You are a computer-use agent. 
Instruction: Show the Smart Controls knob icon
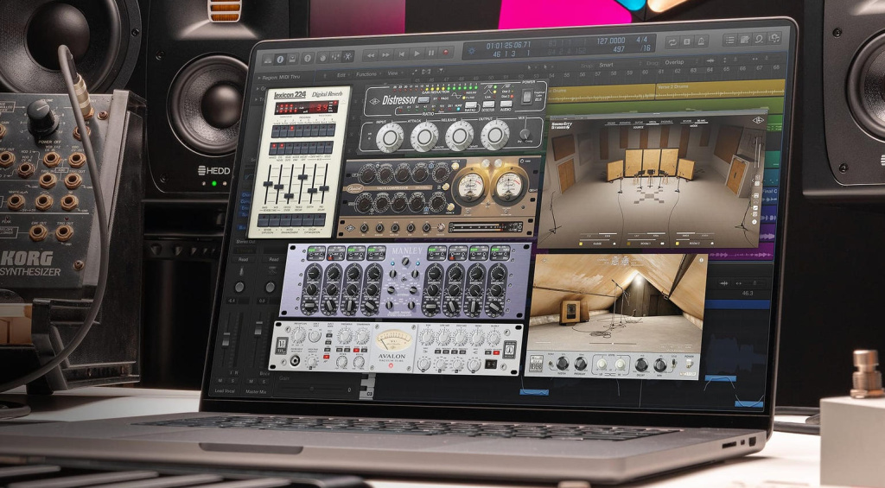[x=323, y=58]
